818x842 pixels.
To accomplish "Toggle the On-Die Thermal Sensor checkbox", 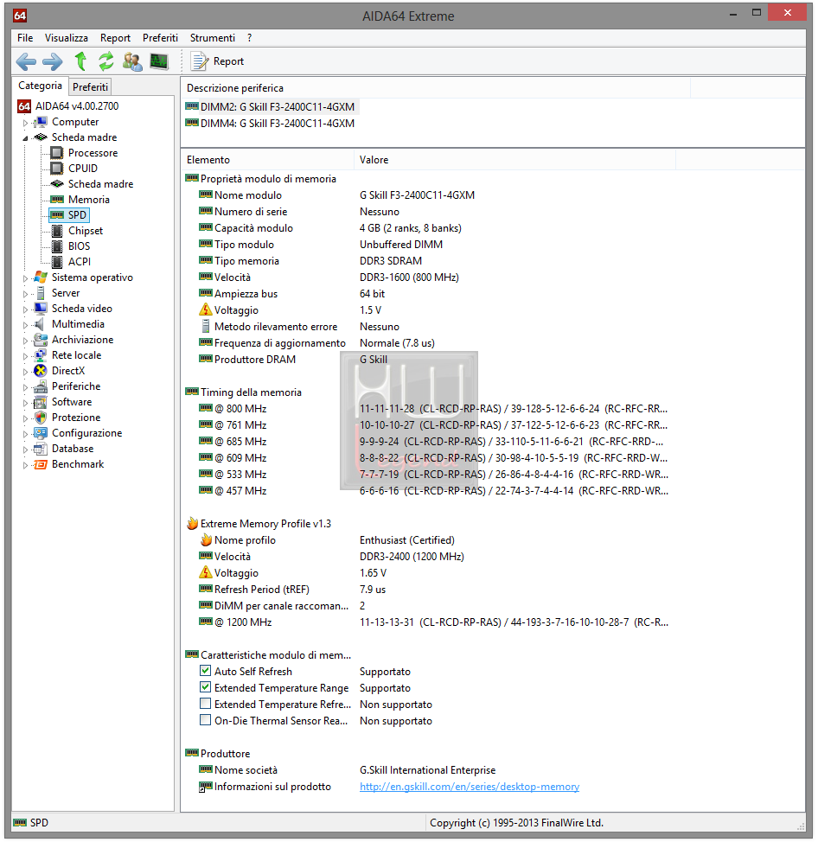I will tap(205, 721).
